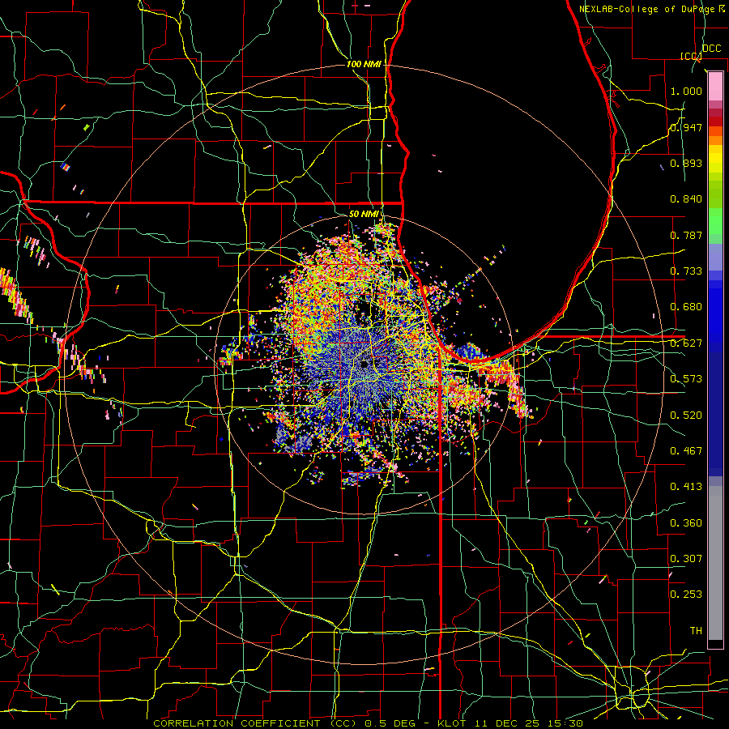Pick the pink swatch beside 1.000
Image resolution: width=729 pixels, height=729 pixels.
point(715,87)
